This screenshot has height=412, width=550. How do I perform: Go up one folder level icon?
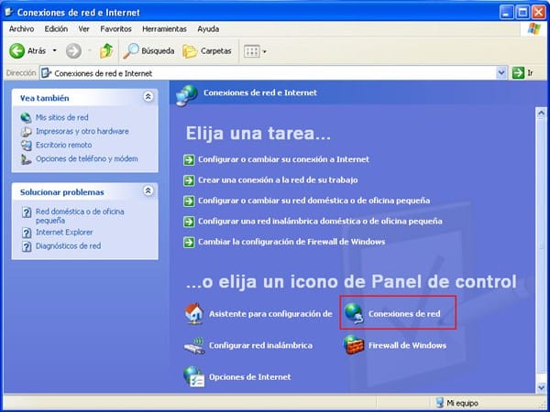click(x=106, y=51)
